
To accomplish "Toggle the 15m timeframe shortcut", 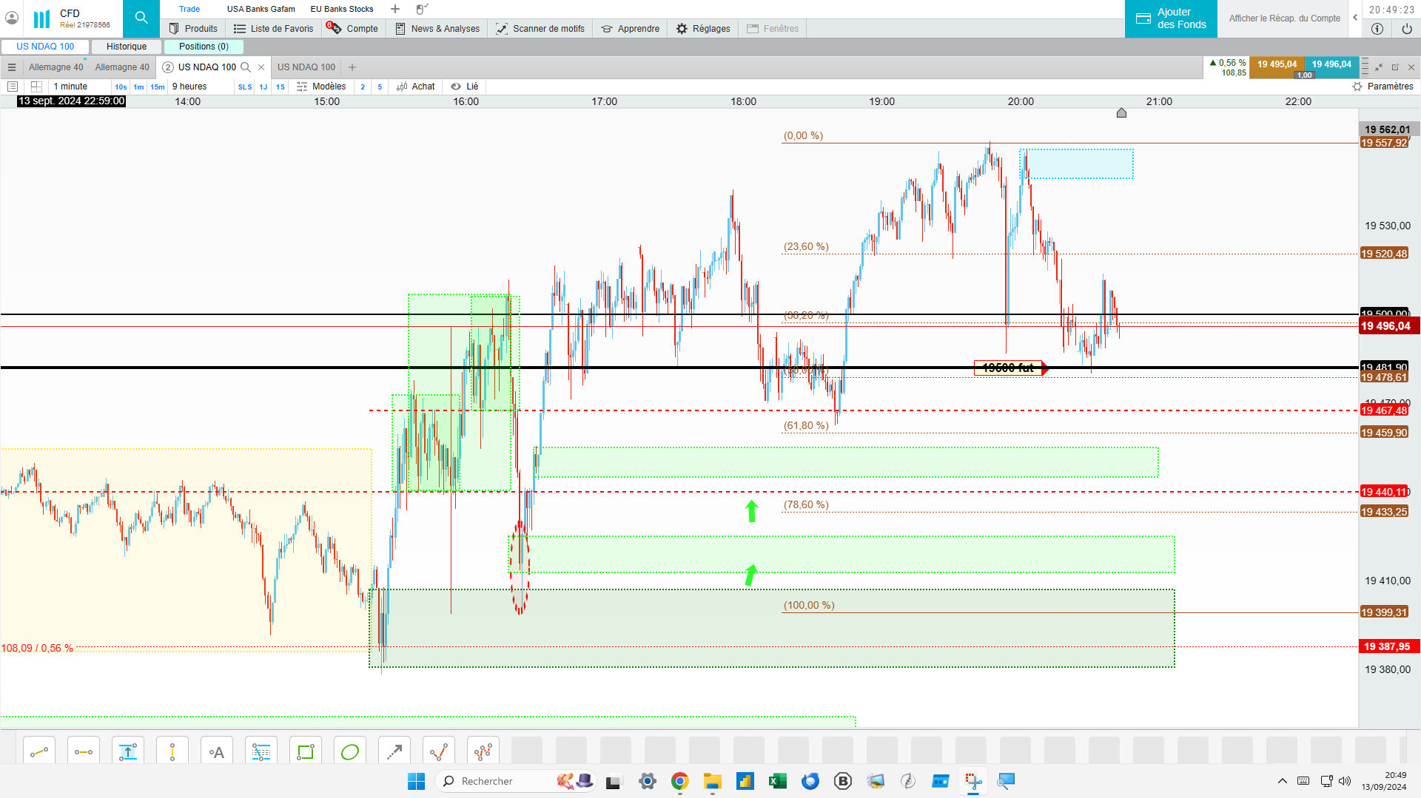I will pos(158,87).
